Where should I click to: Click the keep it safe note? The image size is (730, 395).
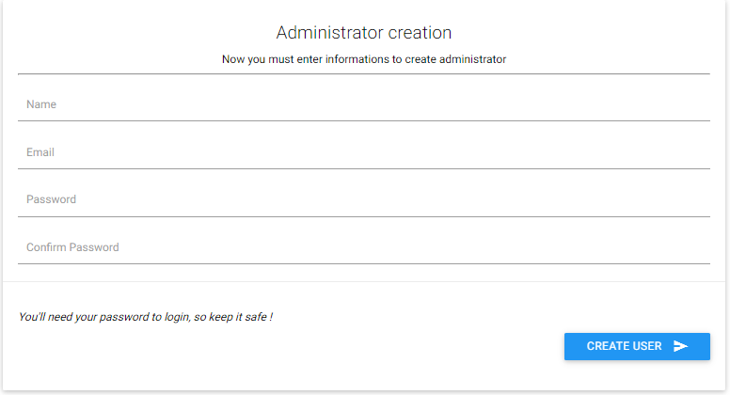tap(146, 317)
